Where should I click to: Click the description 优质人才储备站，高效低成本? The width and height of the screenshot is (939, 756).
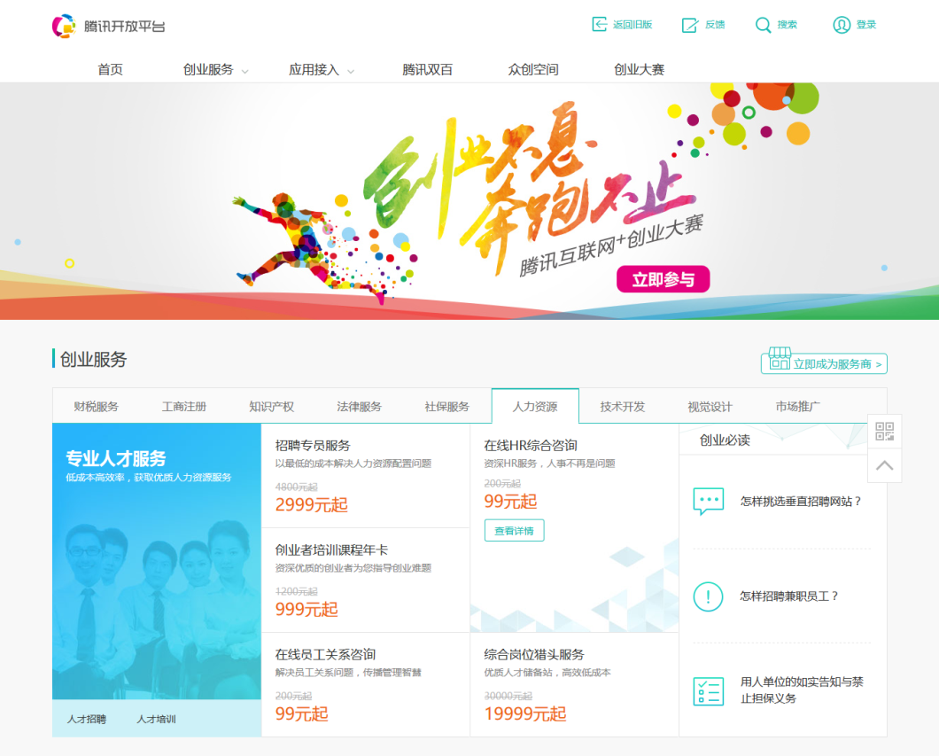[x=547, y=673]
